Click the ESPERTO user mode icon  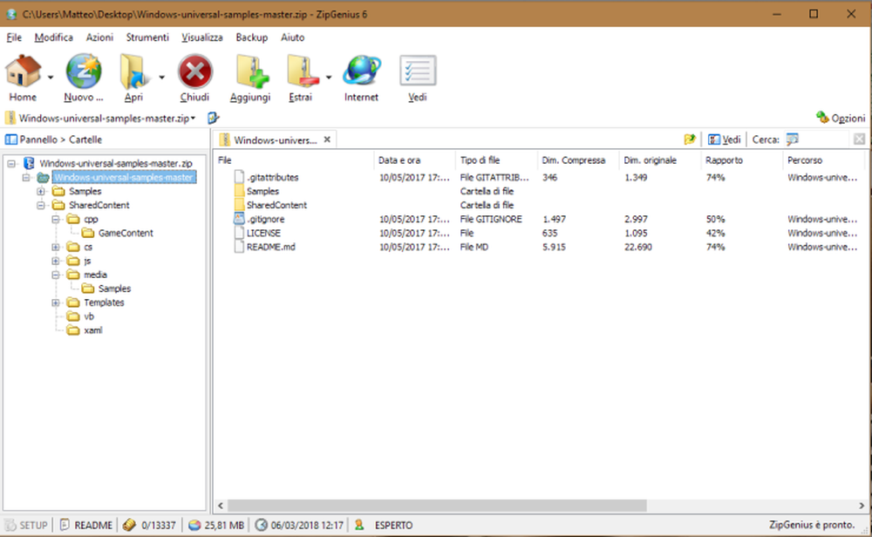tap(359, 525)
